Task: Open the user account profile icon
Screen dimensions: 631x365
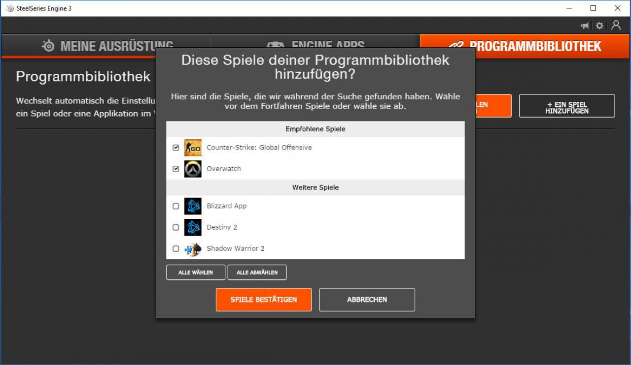Action: pos(616,25)
